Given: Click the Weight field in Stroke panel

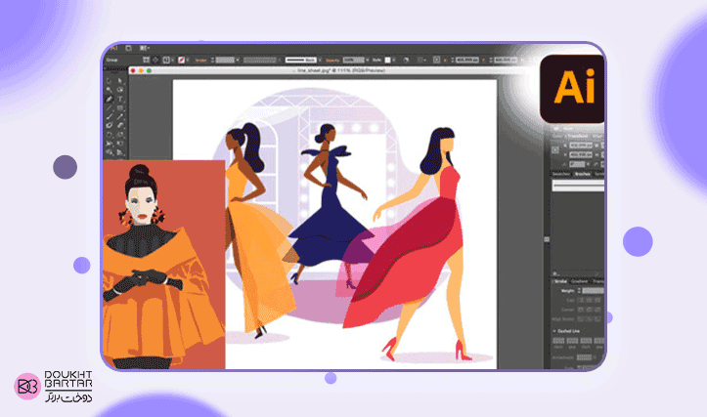Looking at the screenshot, I should click(x=594, y=291).
